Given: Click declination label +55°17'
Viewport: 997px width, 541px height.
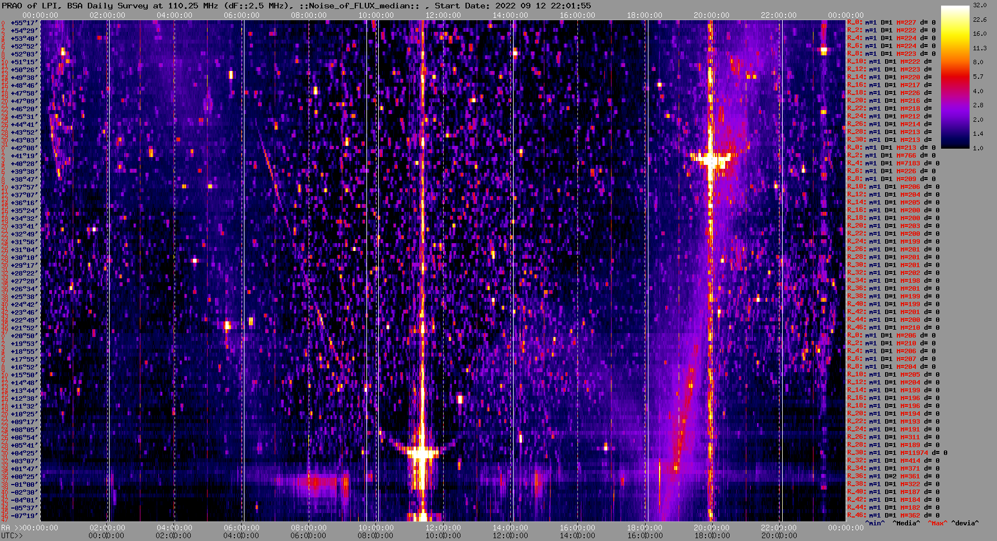Looking at the screenshot, I should (24, 22).
